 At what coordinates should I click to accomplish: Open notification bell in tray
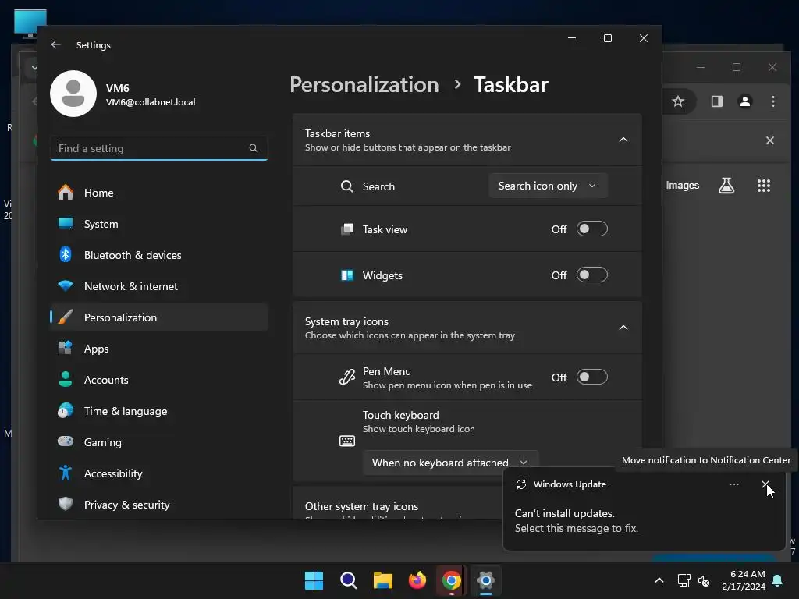pos(778,580)
